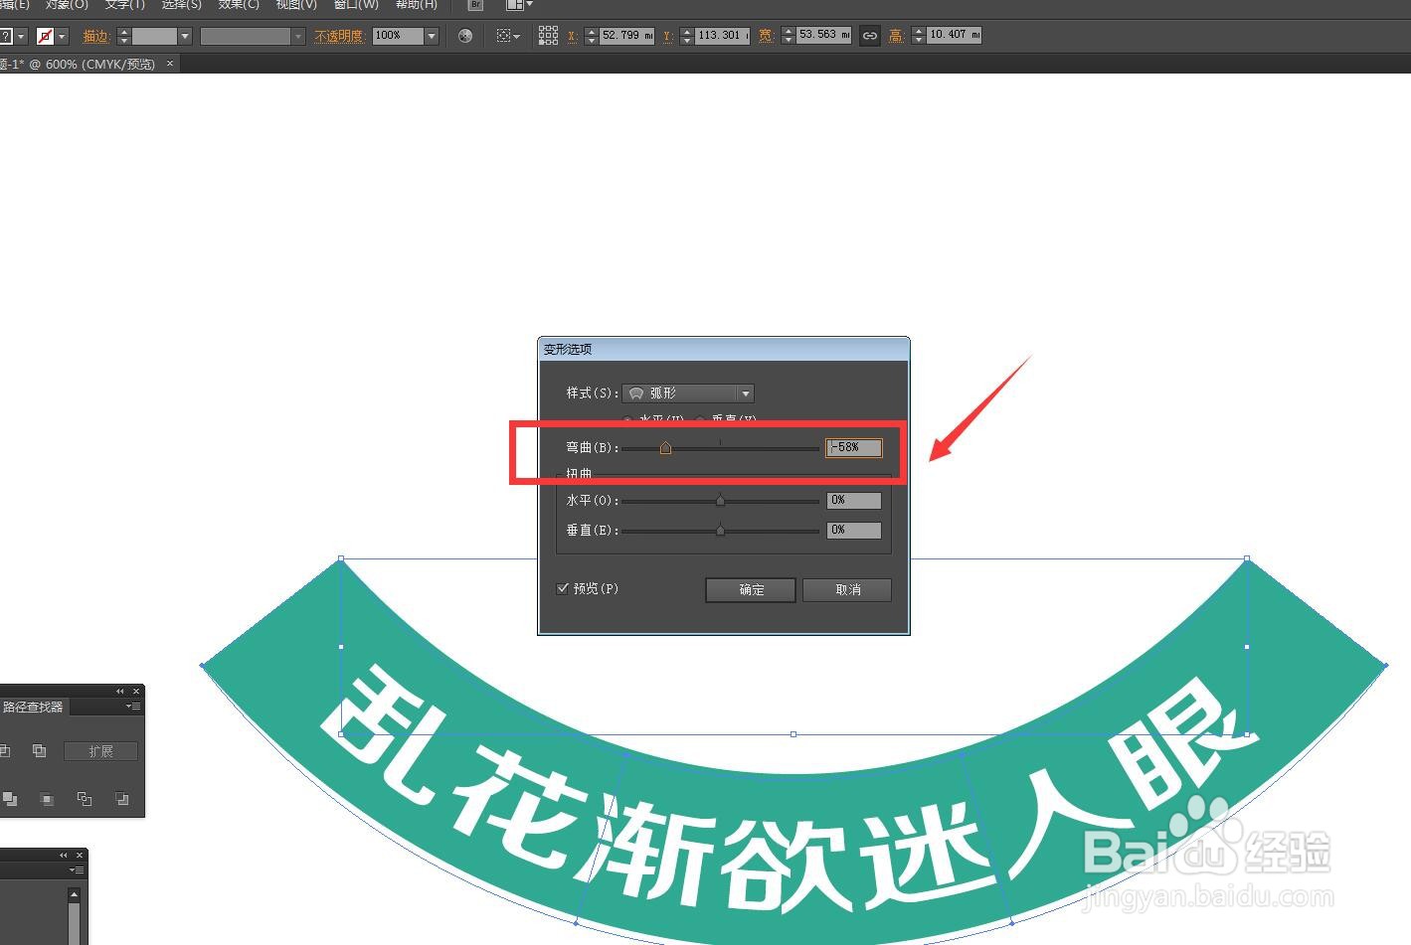Click the 水平(O) distortion slider handle
Image resolution: width=1411 pixels, height=945 pixels.
pos(721,501)
